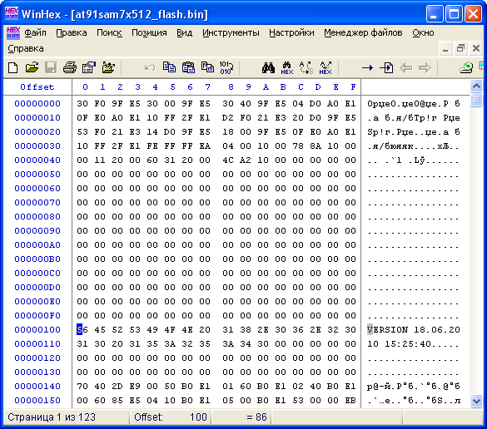
Task: Click byte 4C in row 00000040
Action: click(228, 160)
